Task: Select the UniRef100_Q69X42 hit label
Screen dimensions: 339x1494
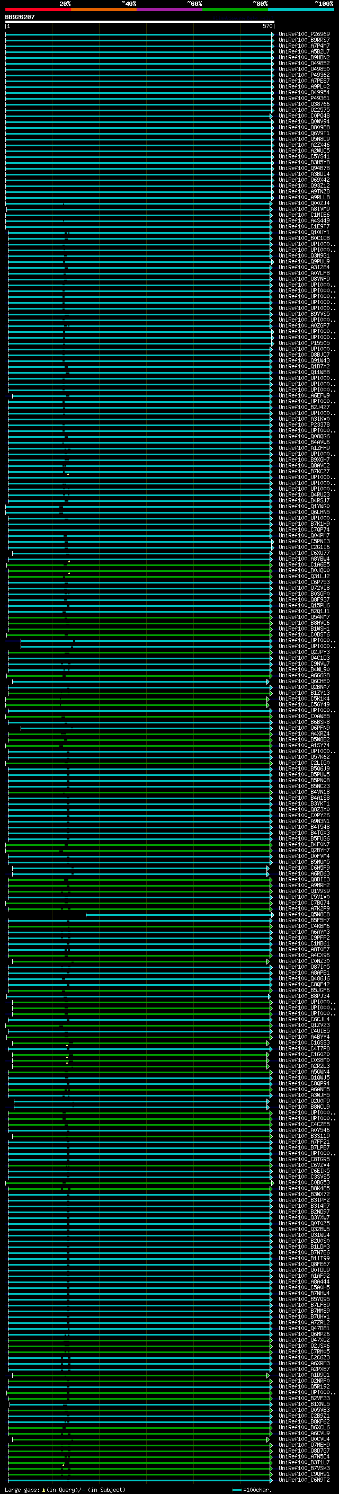Action: 304,180
